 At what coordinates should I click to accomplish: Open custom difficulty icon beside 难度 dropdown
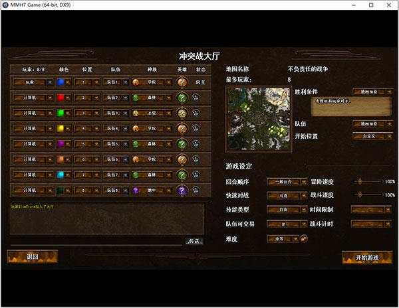click(x=304, y=239)
